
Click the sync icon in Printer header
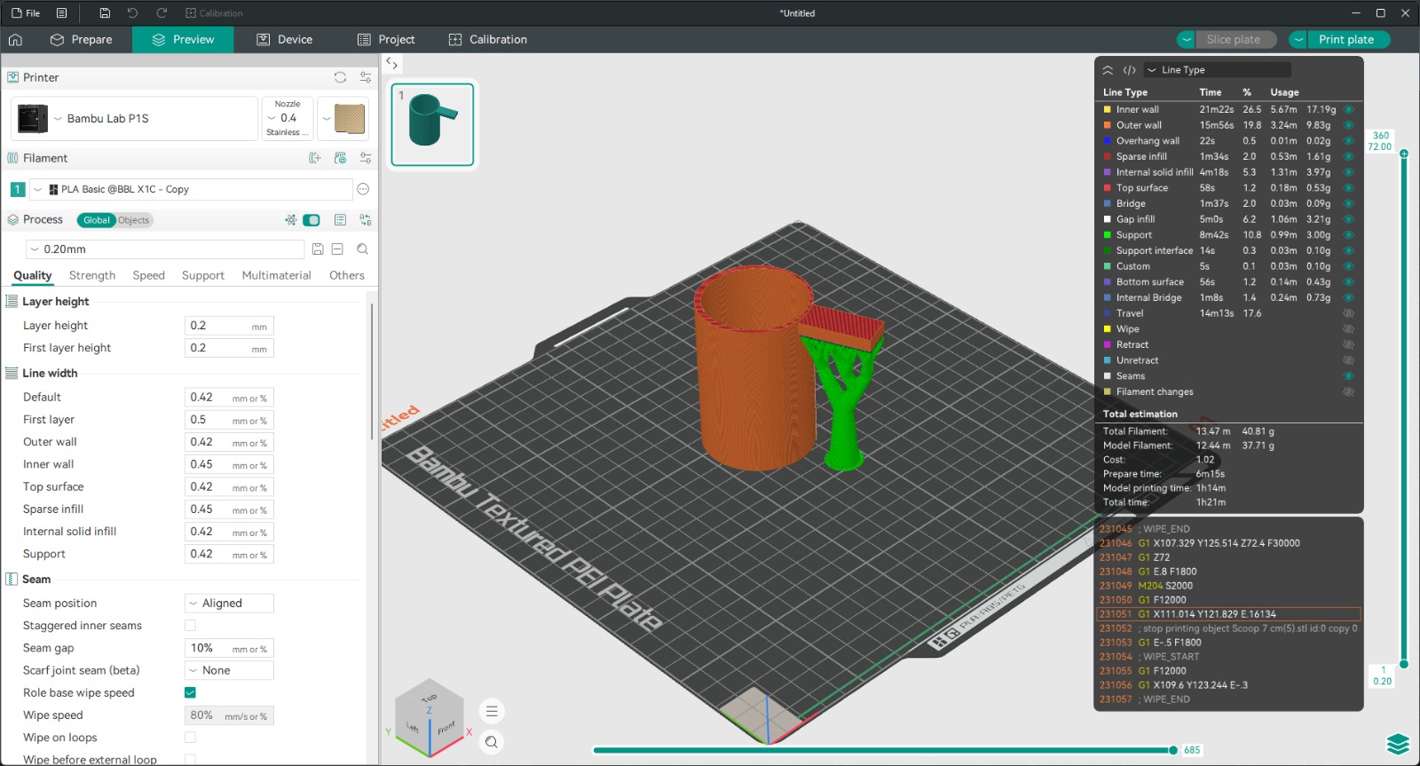(x=340, y=77)
